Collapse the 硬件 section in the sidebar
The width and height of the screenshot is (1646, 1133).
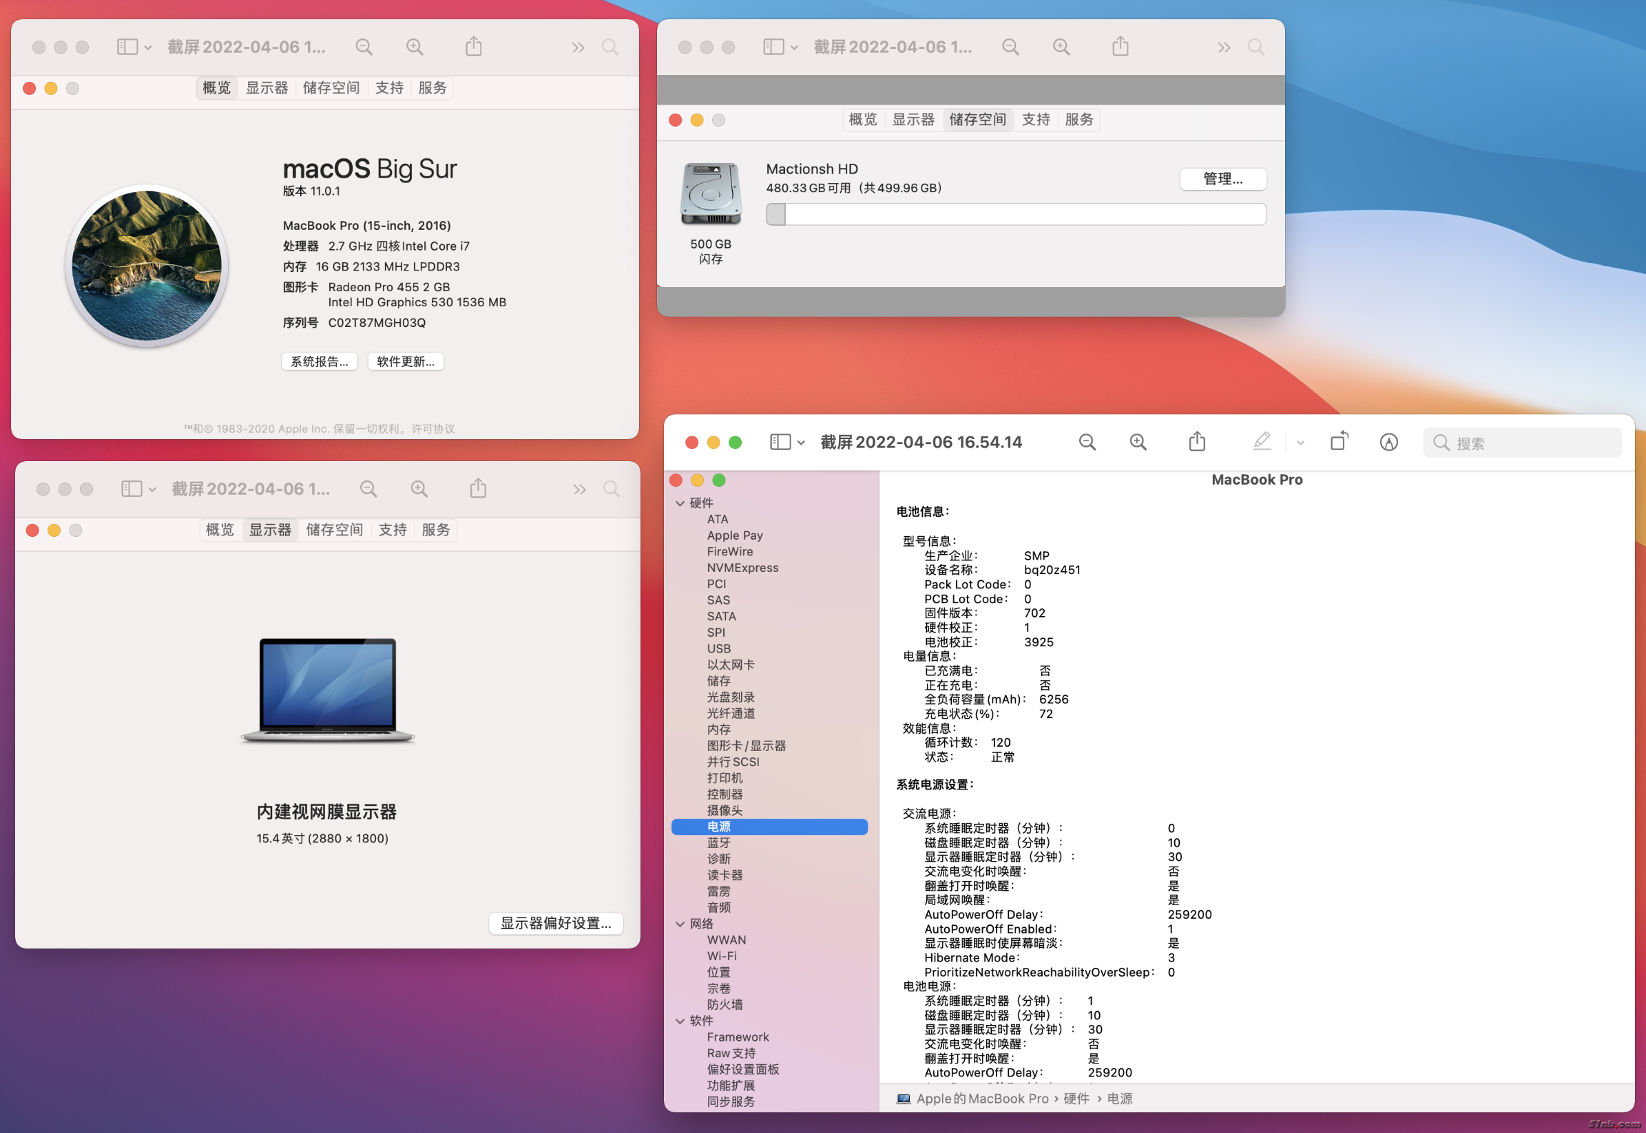pyautogui.click(x=680, y=503)
